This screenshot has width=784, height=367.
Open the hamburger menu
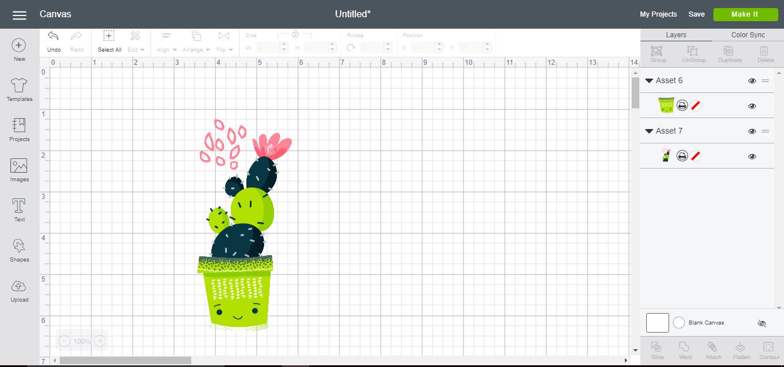(20, 15)
